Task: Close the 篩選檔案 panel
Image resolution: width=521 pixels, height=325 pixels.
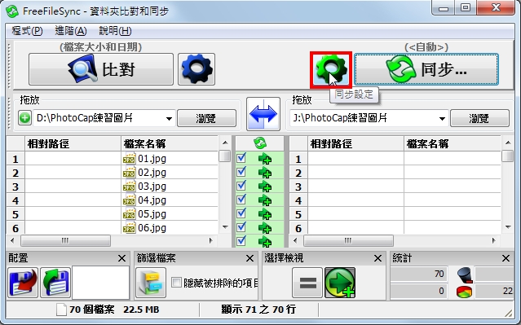Action: [249, 258]
